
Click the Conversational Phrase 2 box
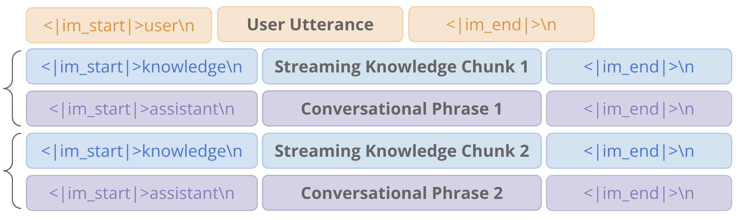point(401,193)
